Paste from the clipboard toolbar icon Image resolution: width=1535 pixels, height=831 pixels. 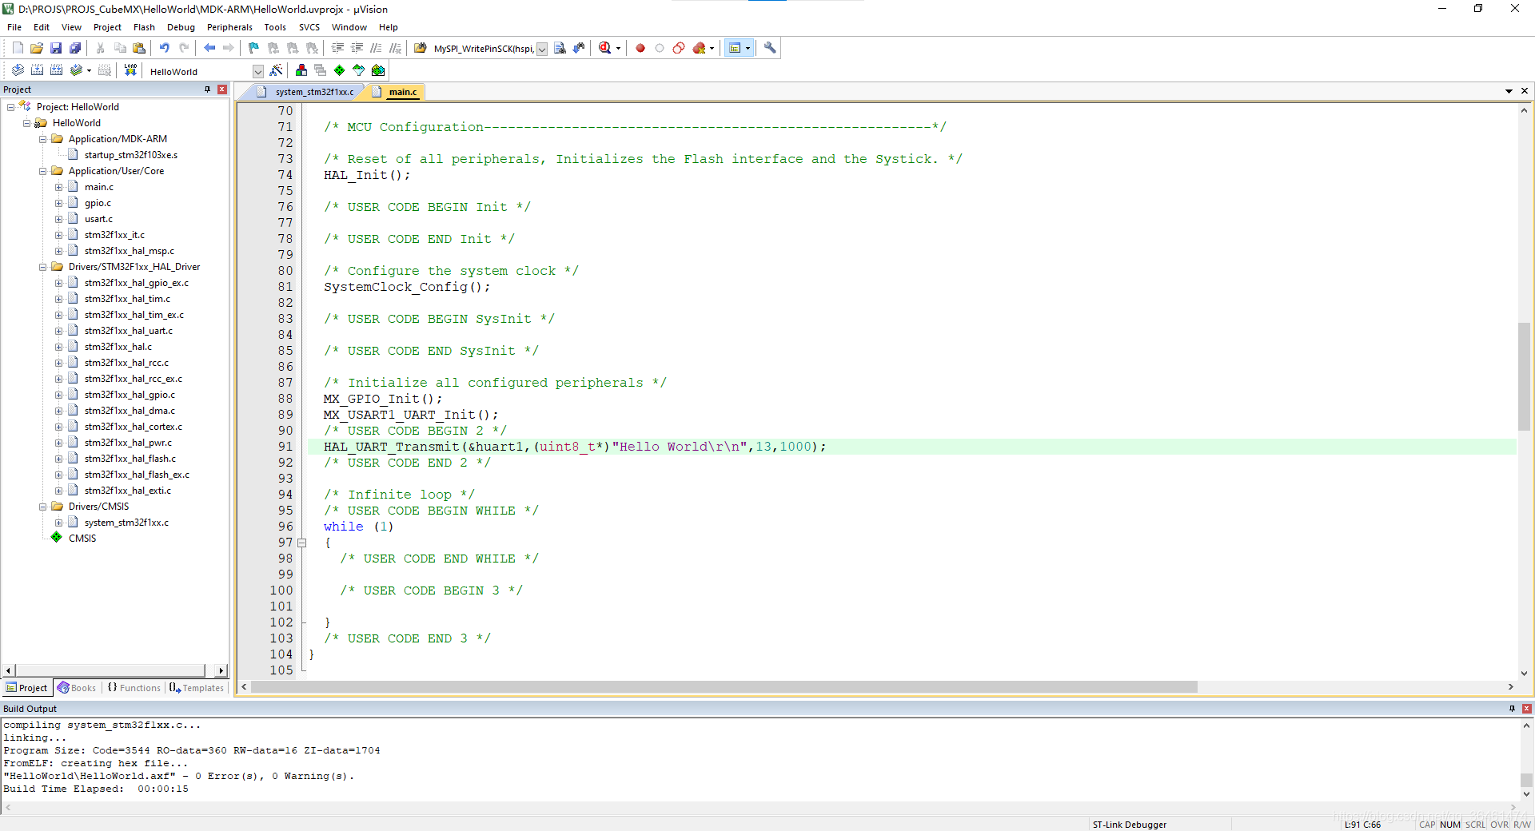point(139,48)
